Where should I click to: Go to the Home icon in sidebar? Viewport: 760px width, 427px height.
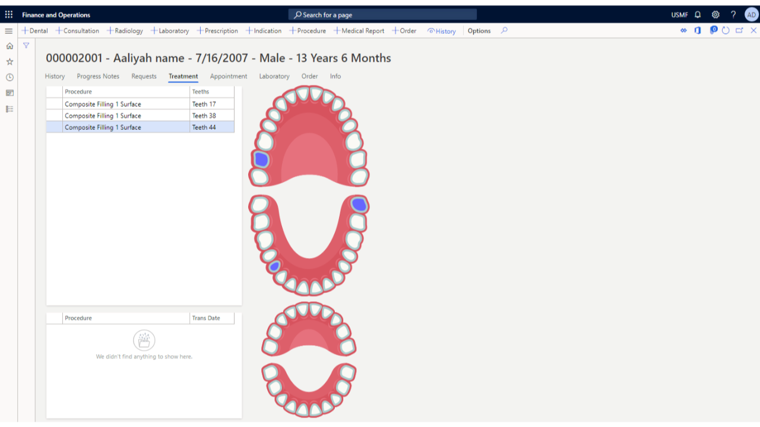tap(9, 46)
